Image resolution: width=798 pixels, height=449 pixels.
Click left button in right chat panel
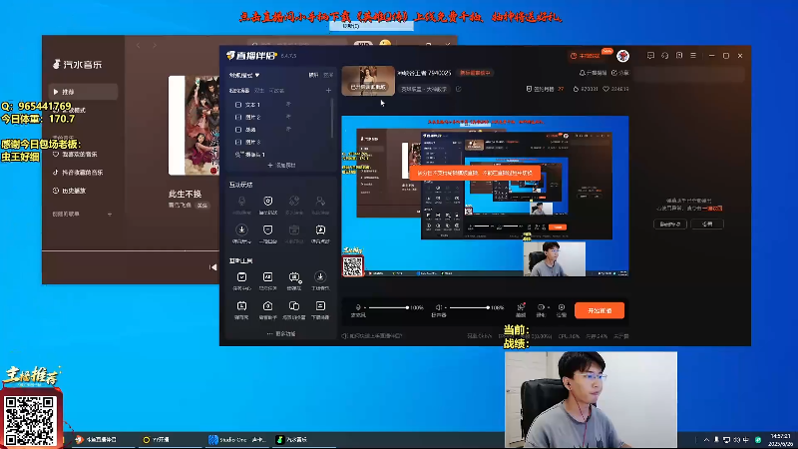(669, 224)
